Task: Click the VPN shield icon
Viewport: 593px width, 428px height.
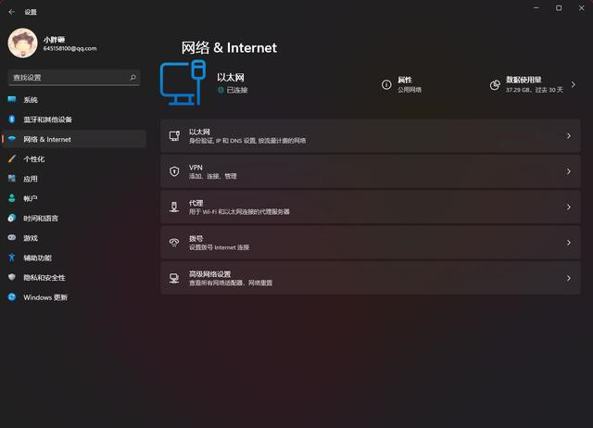Action: [173, 171]
